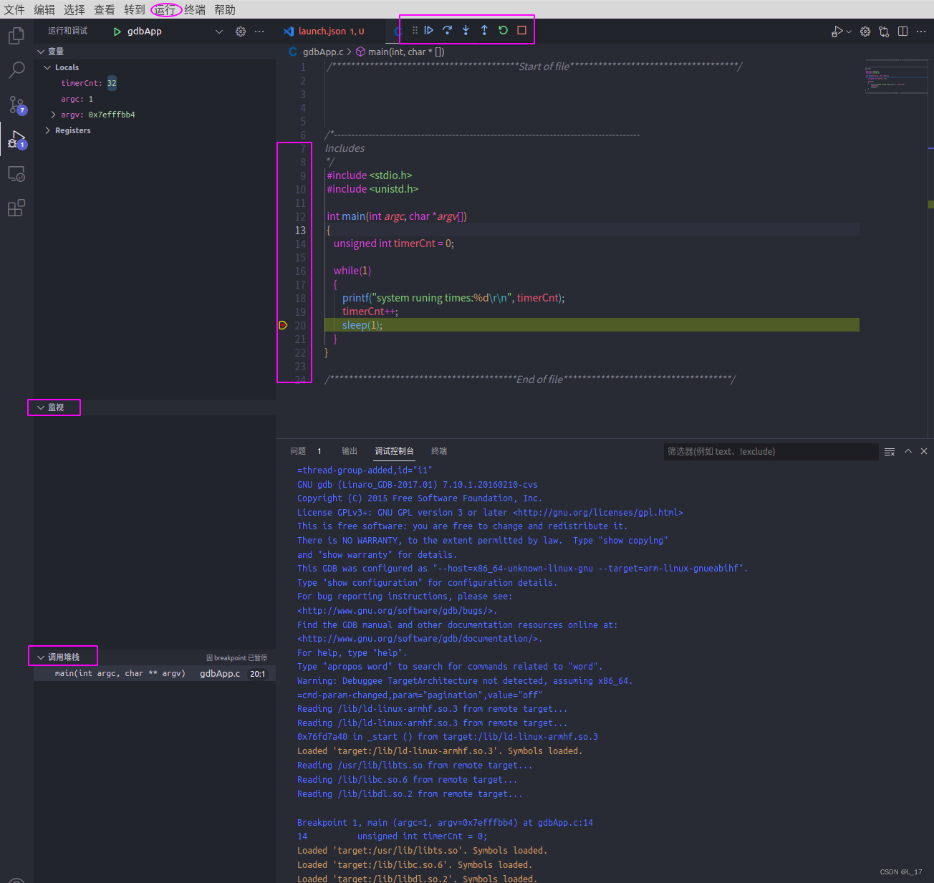Step into in the debug toolbar
934x883 pixels.
[x=466, y=30]
